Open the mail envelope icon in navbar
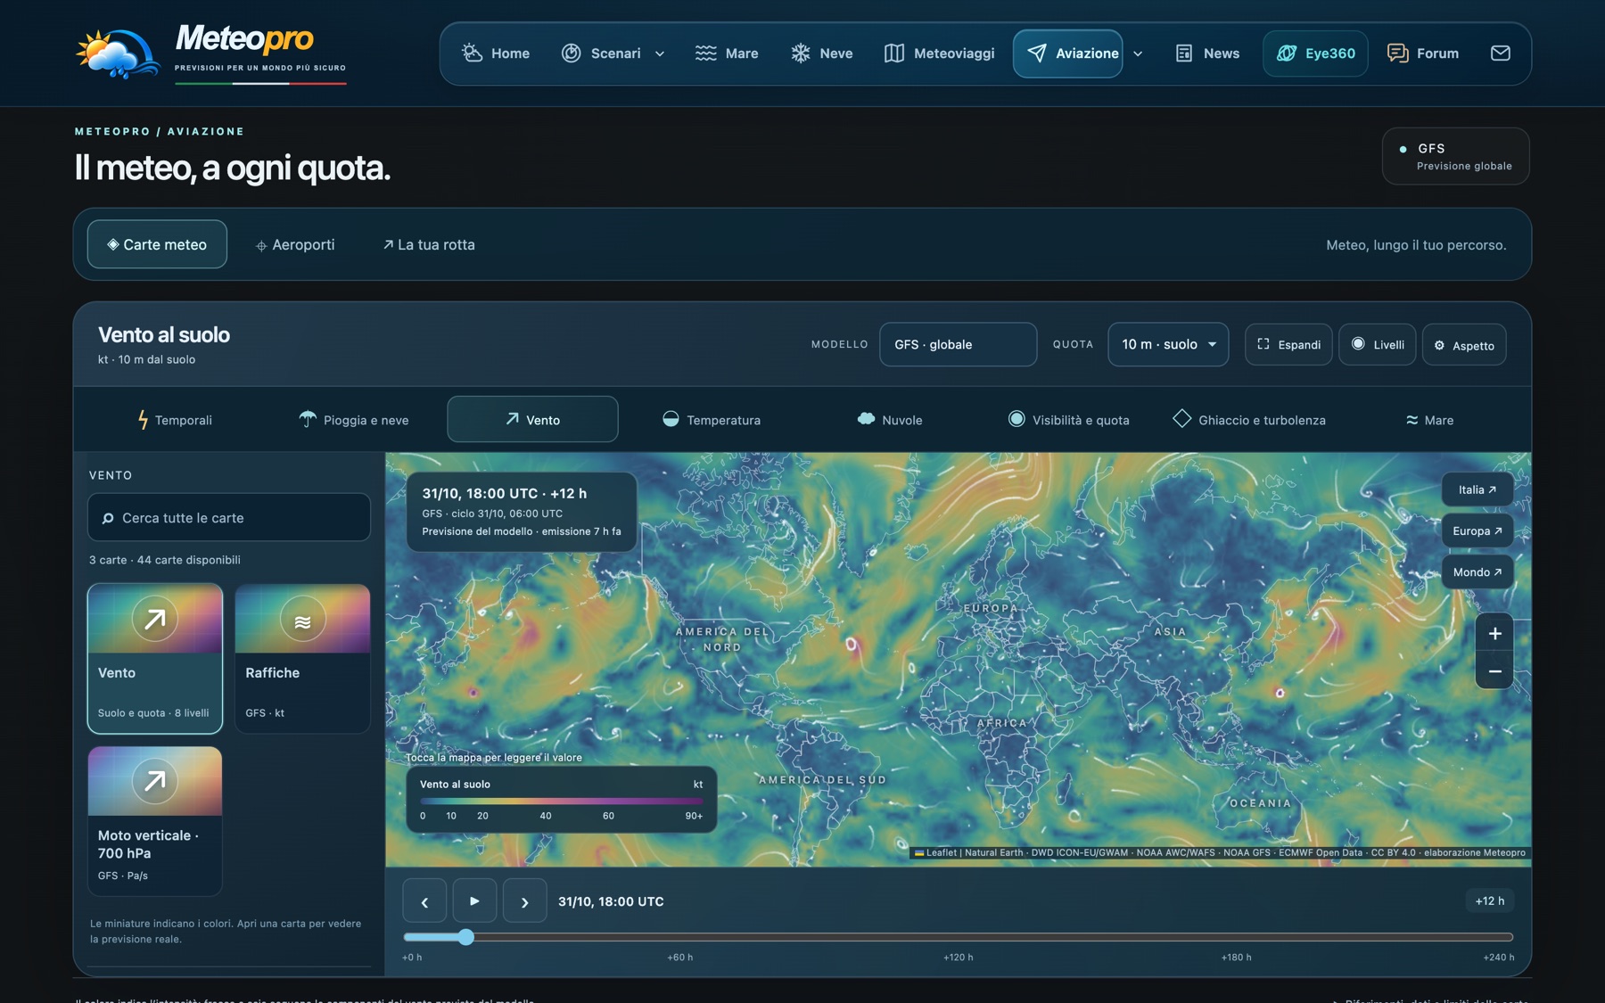This screenshot has width=1605, height=1003. (x=1500, y=53)
